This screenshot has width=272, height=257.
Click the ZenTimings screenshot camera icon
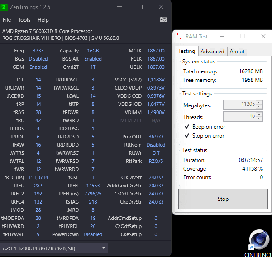(x=163, y=19)
